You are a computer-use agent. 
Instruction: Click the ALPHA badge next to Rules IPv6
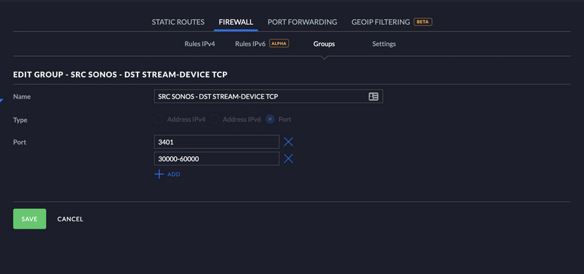pos(279,44)
